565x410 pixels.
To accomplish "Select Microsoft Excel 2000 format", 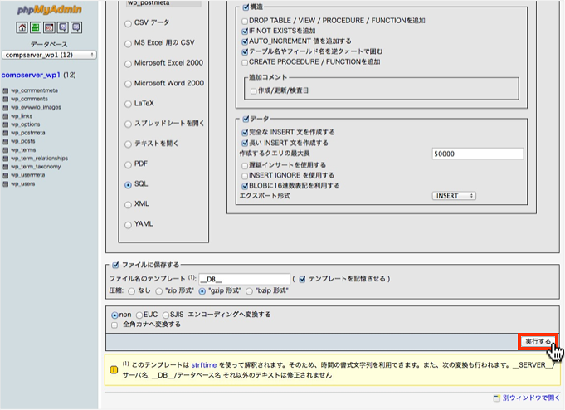I will point(128,64).
